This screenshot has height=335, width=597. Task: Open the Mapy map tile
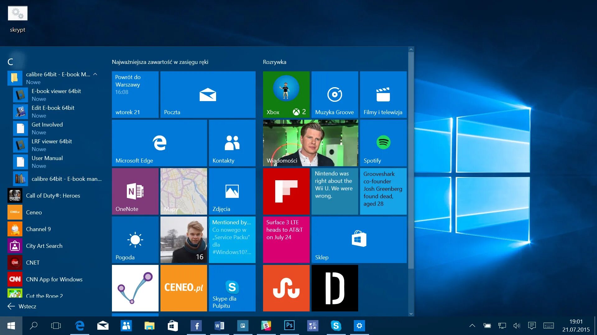pos(183,191)
